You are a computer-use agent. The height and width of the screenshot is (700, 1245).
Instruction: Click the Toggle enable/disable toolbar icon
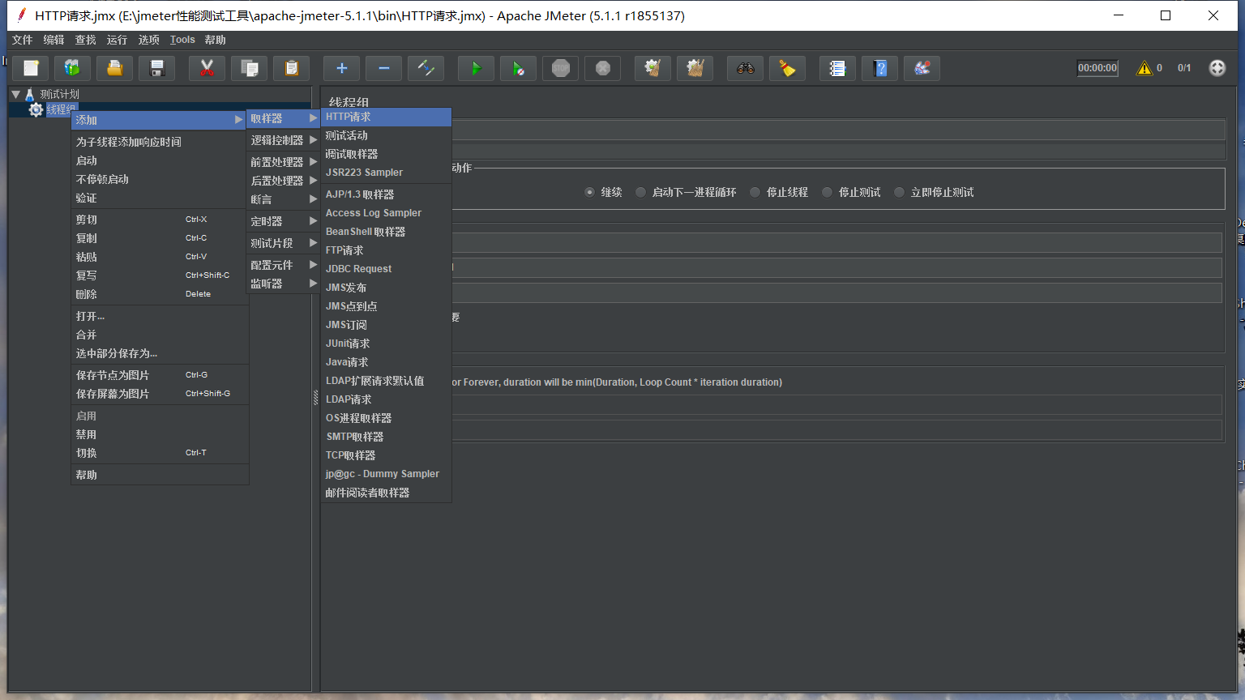pos(426,68)
